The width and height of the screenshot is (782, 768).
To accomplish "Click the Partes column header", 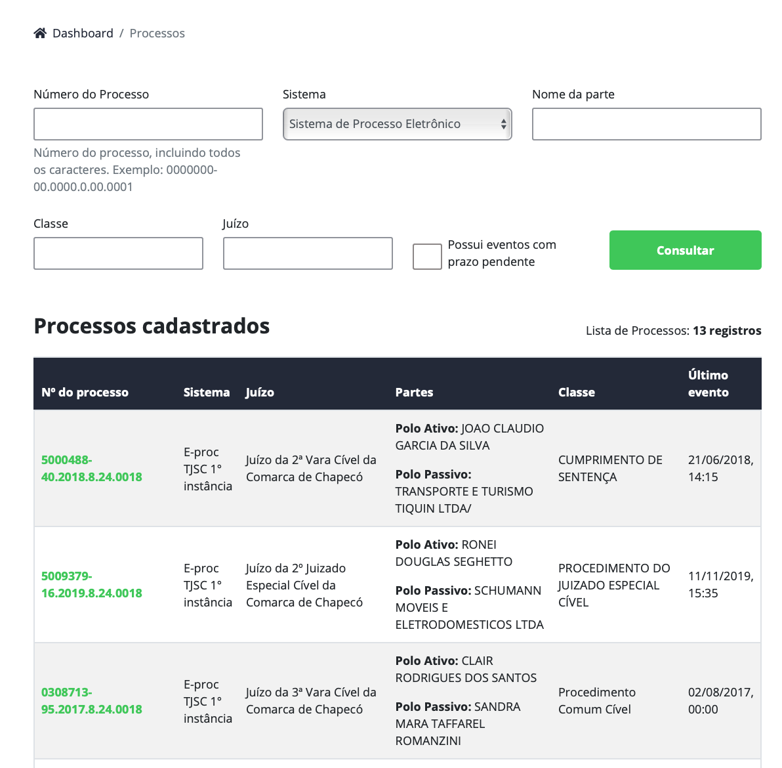I will [414, 393].
